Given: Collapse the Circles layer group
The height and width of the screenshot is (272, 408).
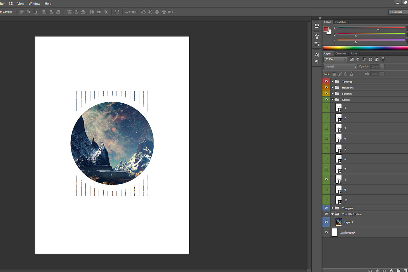Looking at the screenshot, I should (333, 100).
